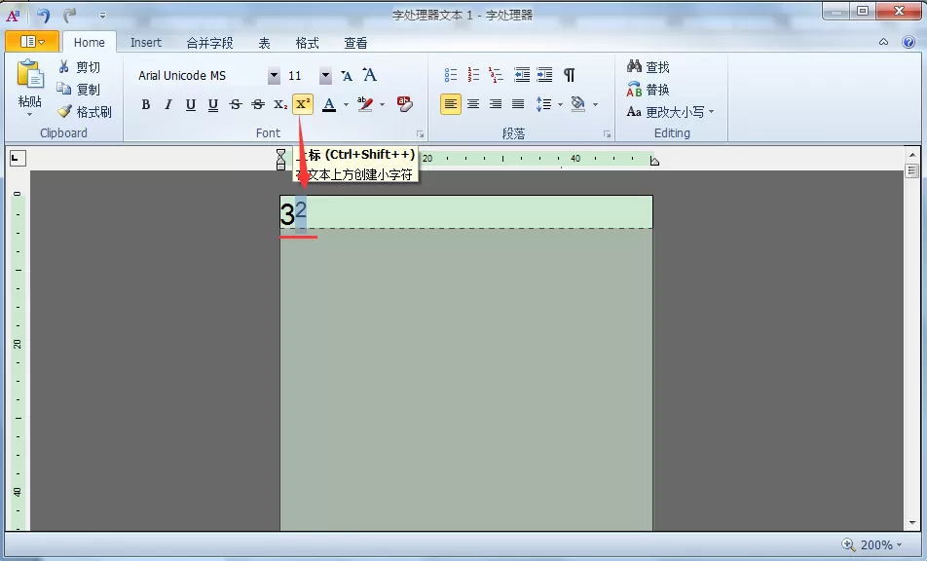Click the tab stop selector in the ruler corner
This screenshot has width=927, height=561.
[18, 158]
